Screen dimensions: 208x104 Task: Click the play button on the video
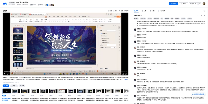[4, 74]
